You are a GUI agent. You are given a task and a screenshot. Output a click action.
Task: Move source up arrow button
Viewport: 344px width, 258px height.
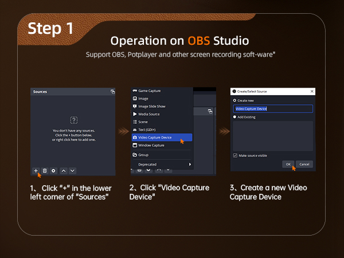coord(64,171)
